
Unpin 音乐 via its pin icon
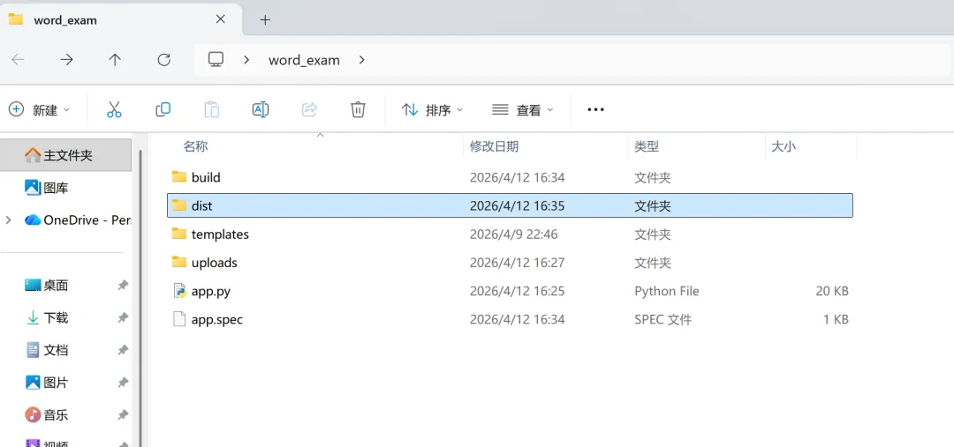click(123, 415)
